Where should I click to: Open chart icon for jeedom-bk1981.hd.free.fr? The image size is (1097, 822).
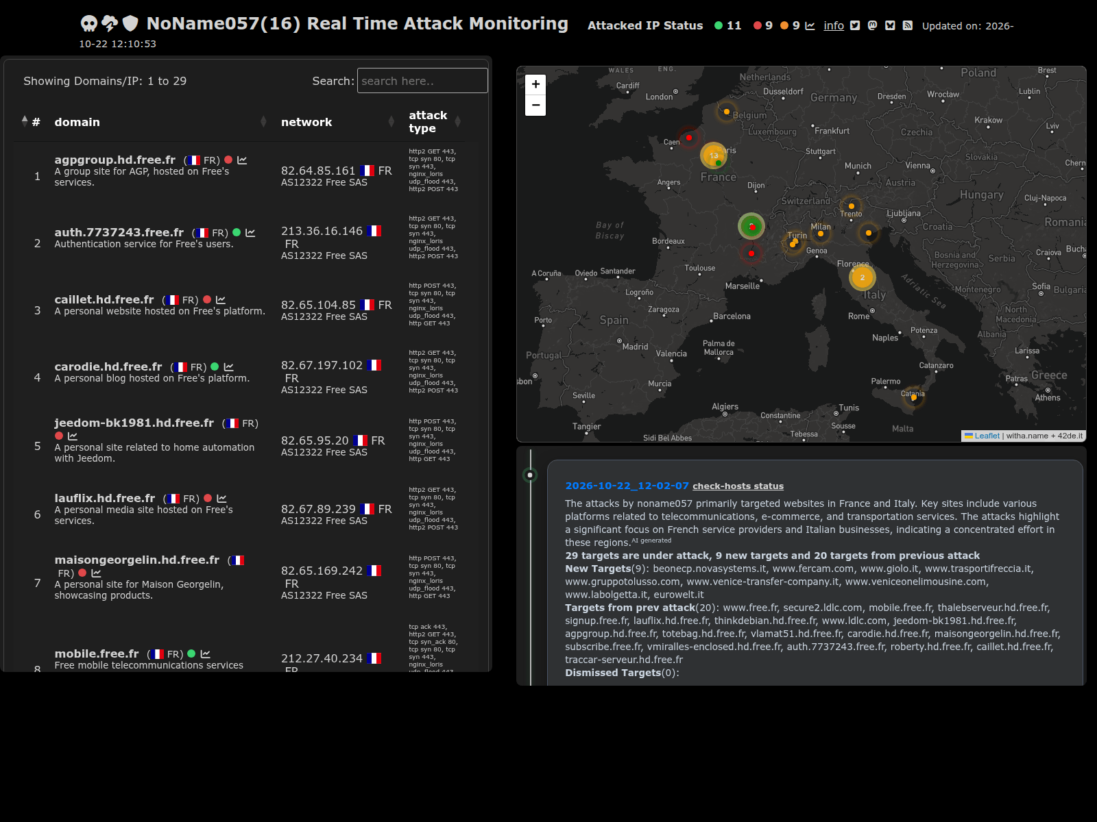(x=73, y=436)
